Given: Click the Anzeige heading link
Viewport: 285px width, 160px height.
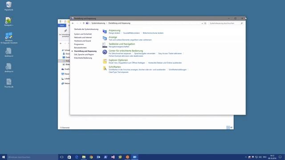Looking at the screenshot, I should click(113, 37).
